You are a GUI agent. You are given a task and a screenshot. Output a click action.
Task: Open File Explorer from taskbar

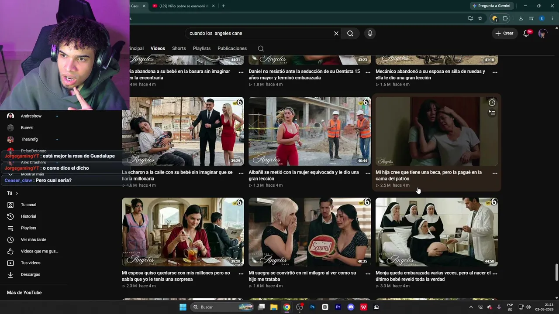click(274, 307)
